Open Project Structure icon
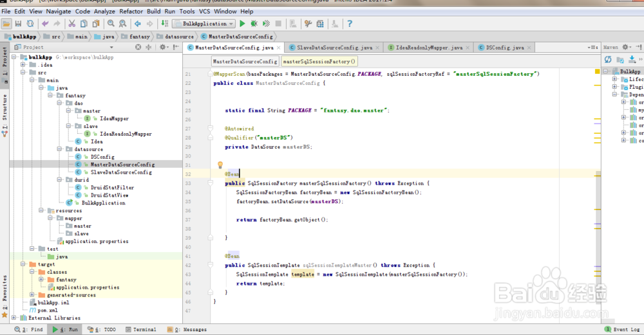This screenshot has height=335, width=644. [320, 24]
